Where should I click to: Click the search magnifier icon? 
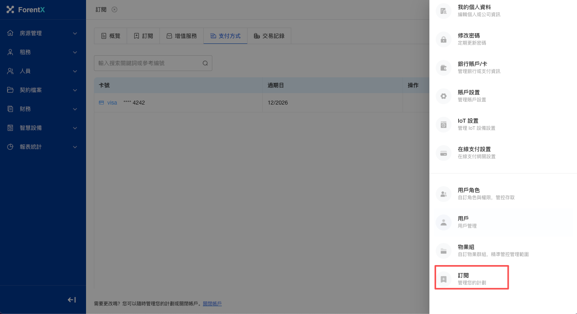point(205,63)
